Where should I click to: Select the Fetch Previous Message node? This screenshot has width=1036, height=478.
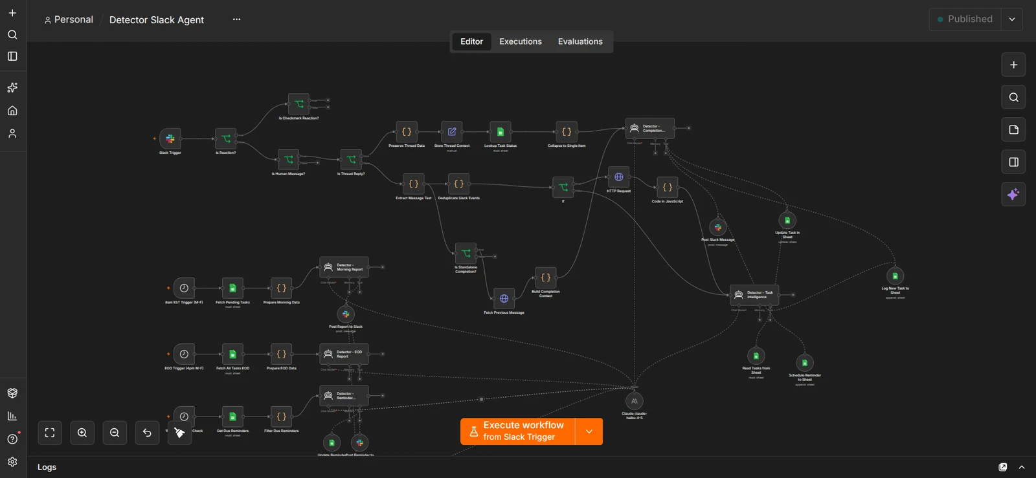click(x=504, y=298)
